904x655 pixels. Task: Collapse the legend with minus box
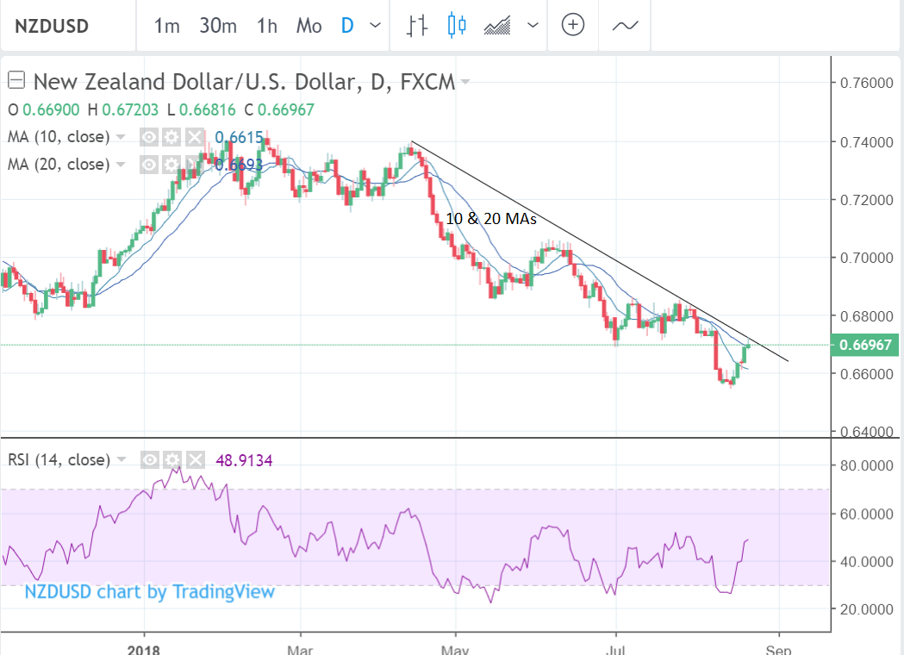click(x=16, y=81)
